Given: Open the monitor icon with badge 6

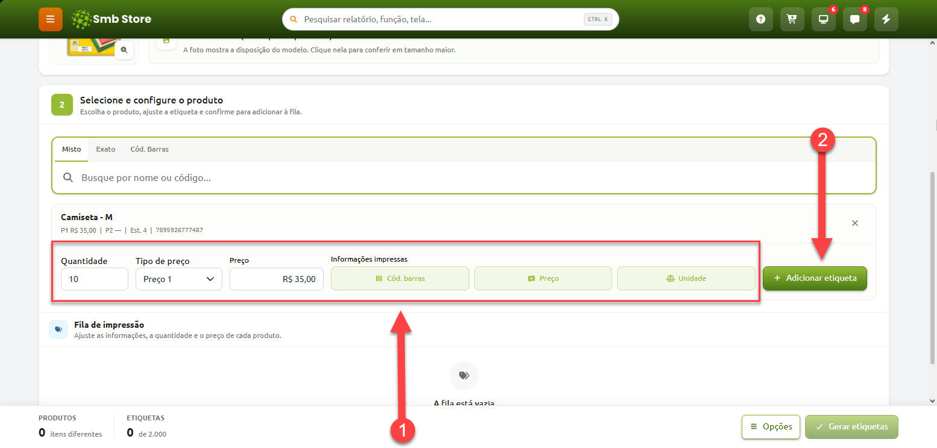Looking at the screenshot, I should pyautogui.click(x=824, y=19).
